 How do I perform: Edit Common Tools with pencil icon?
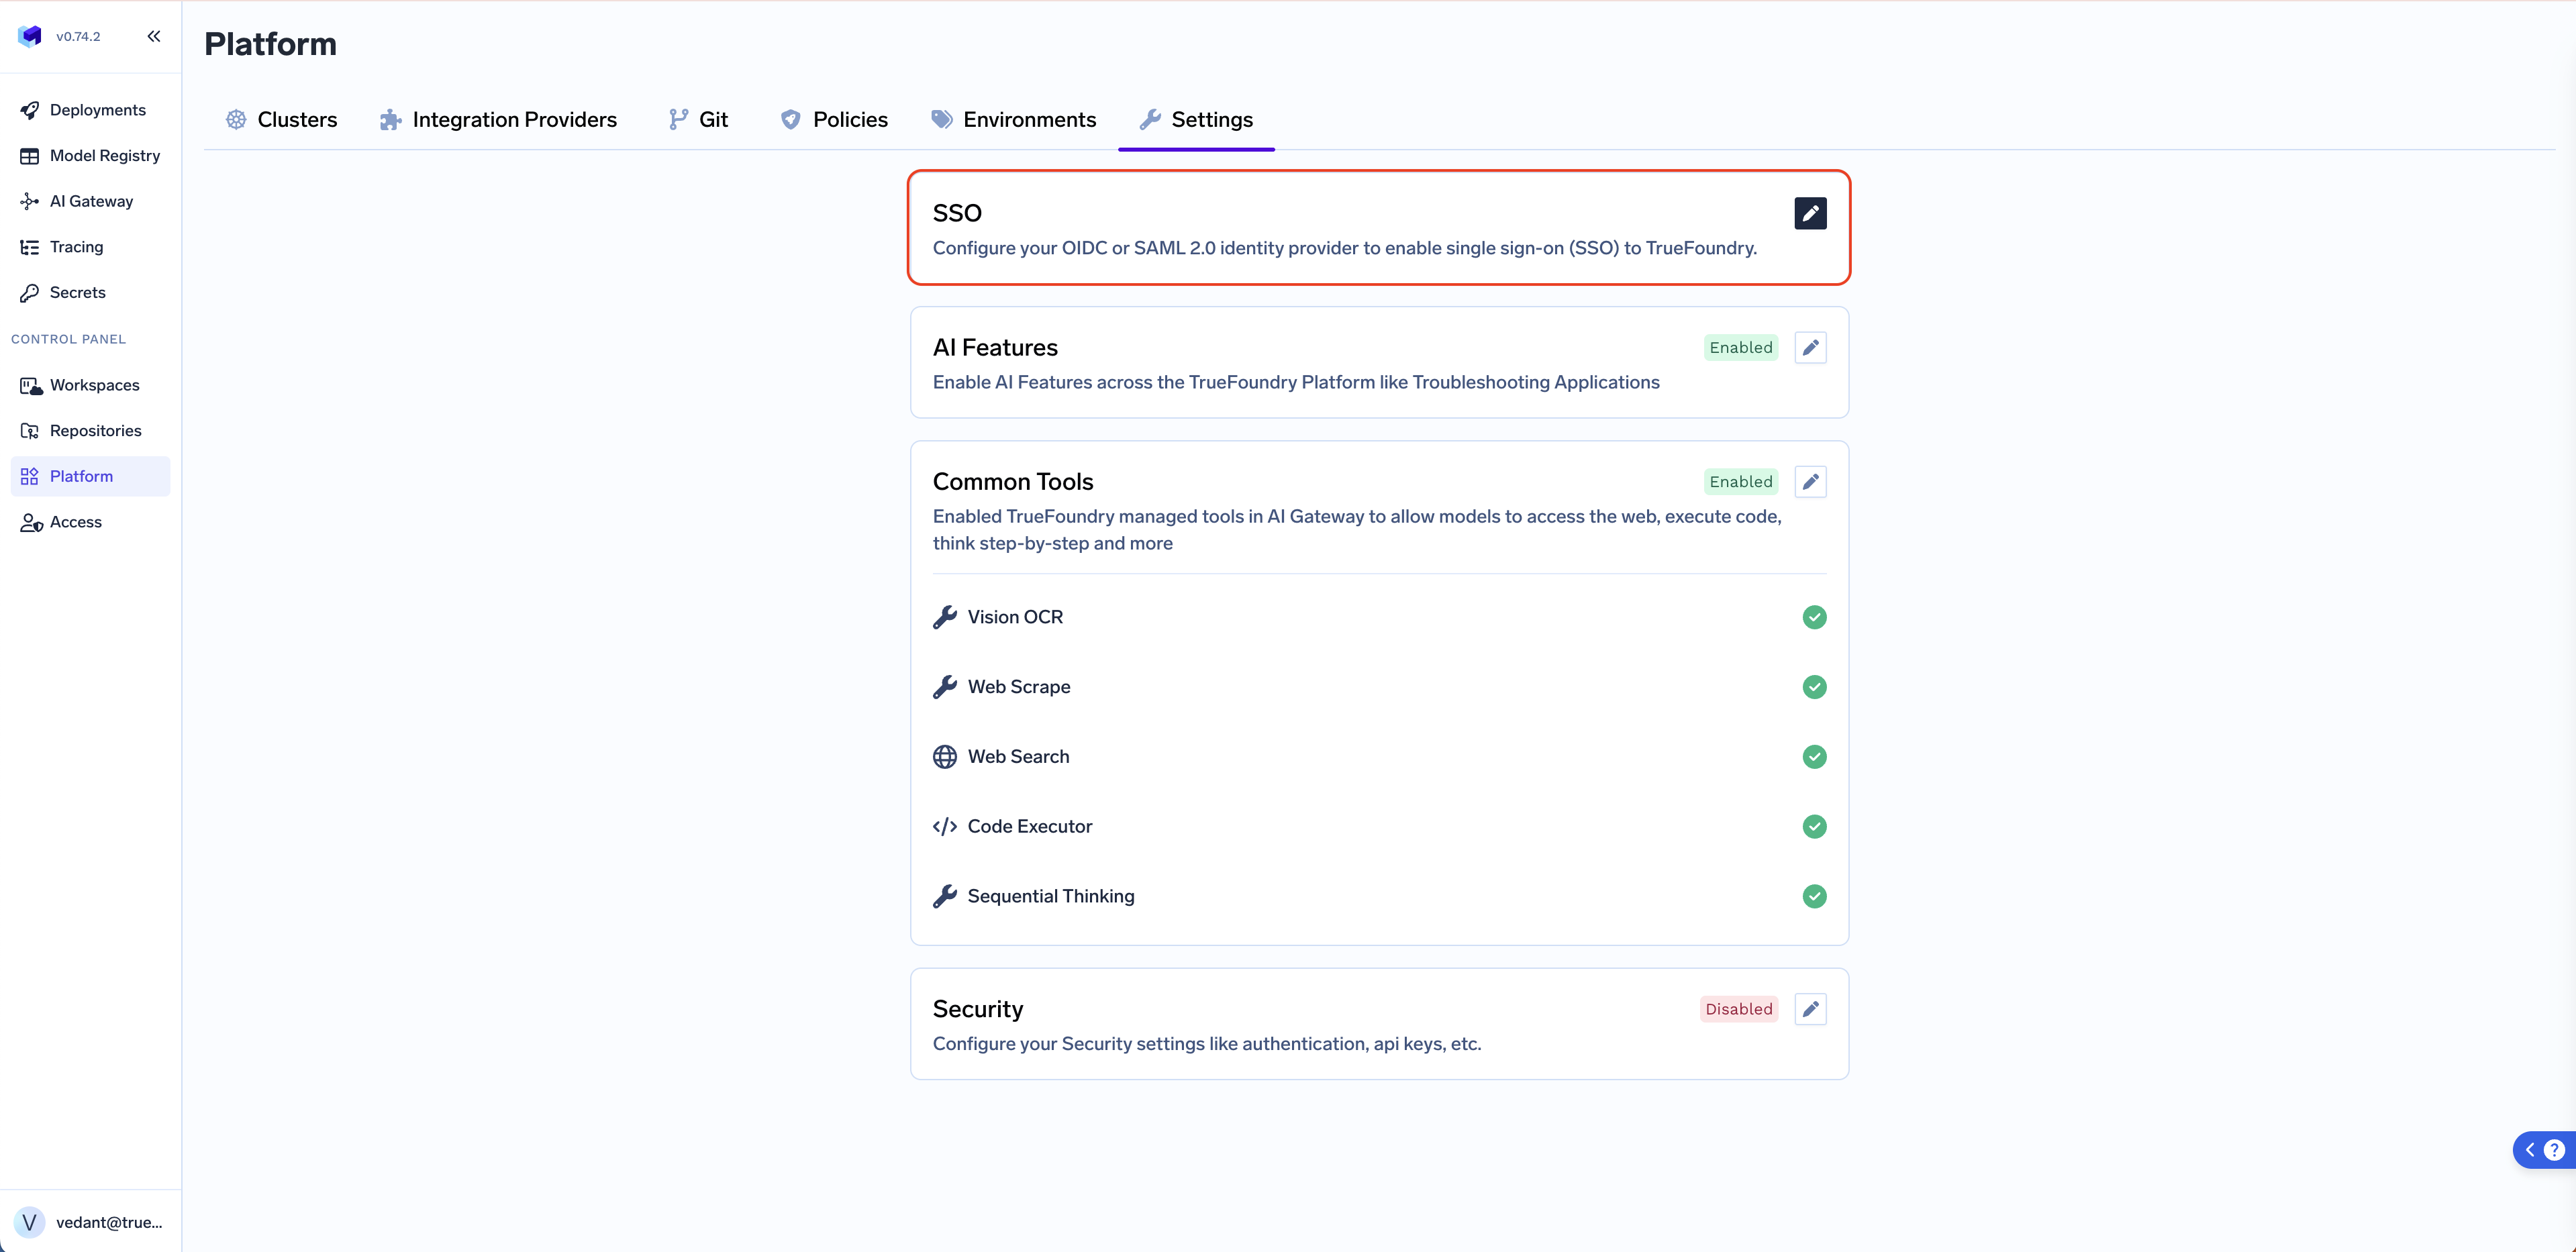click(1810, 482)
